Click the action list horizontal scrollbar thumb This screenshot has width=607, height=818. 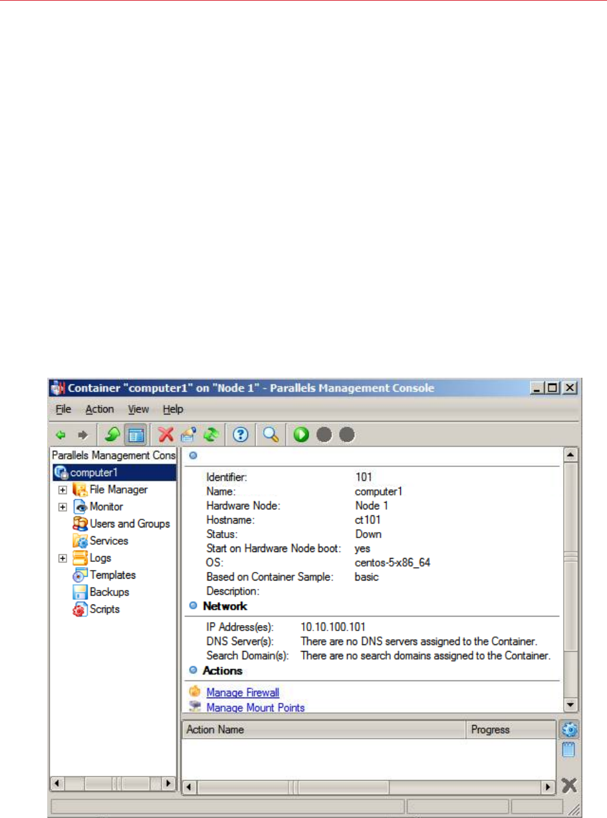point(293,787)
